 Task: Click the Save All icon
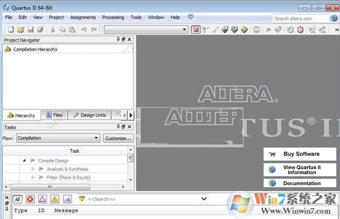point(40,29)
